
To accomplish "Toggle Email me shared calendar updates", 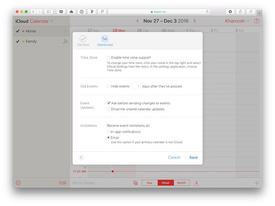I will pyautogui.click(x=109, y=109).
